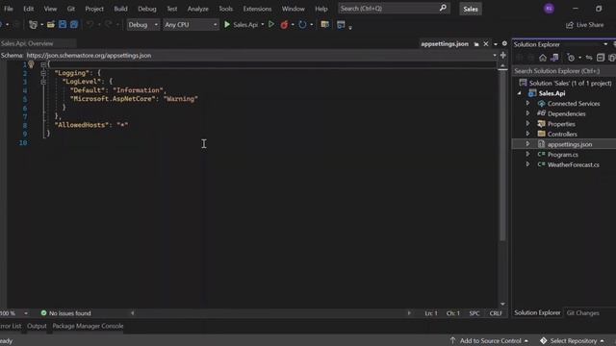Image resolution: width=616 pixels, height=346 pixels.
Task: Click Sync with Active Document icon
Action: pyautogui.click(x=589, y=58)
